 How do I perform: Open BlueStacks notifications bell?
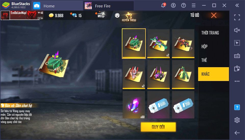163,5
